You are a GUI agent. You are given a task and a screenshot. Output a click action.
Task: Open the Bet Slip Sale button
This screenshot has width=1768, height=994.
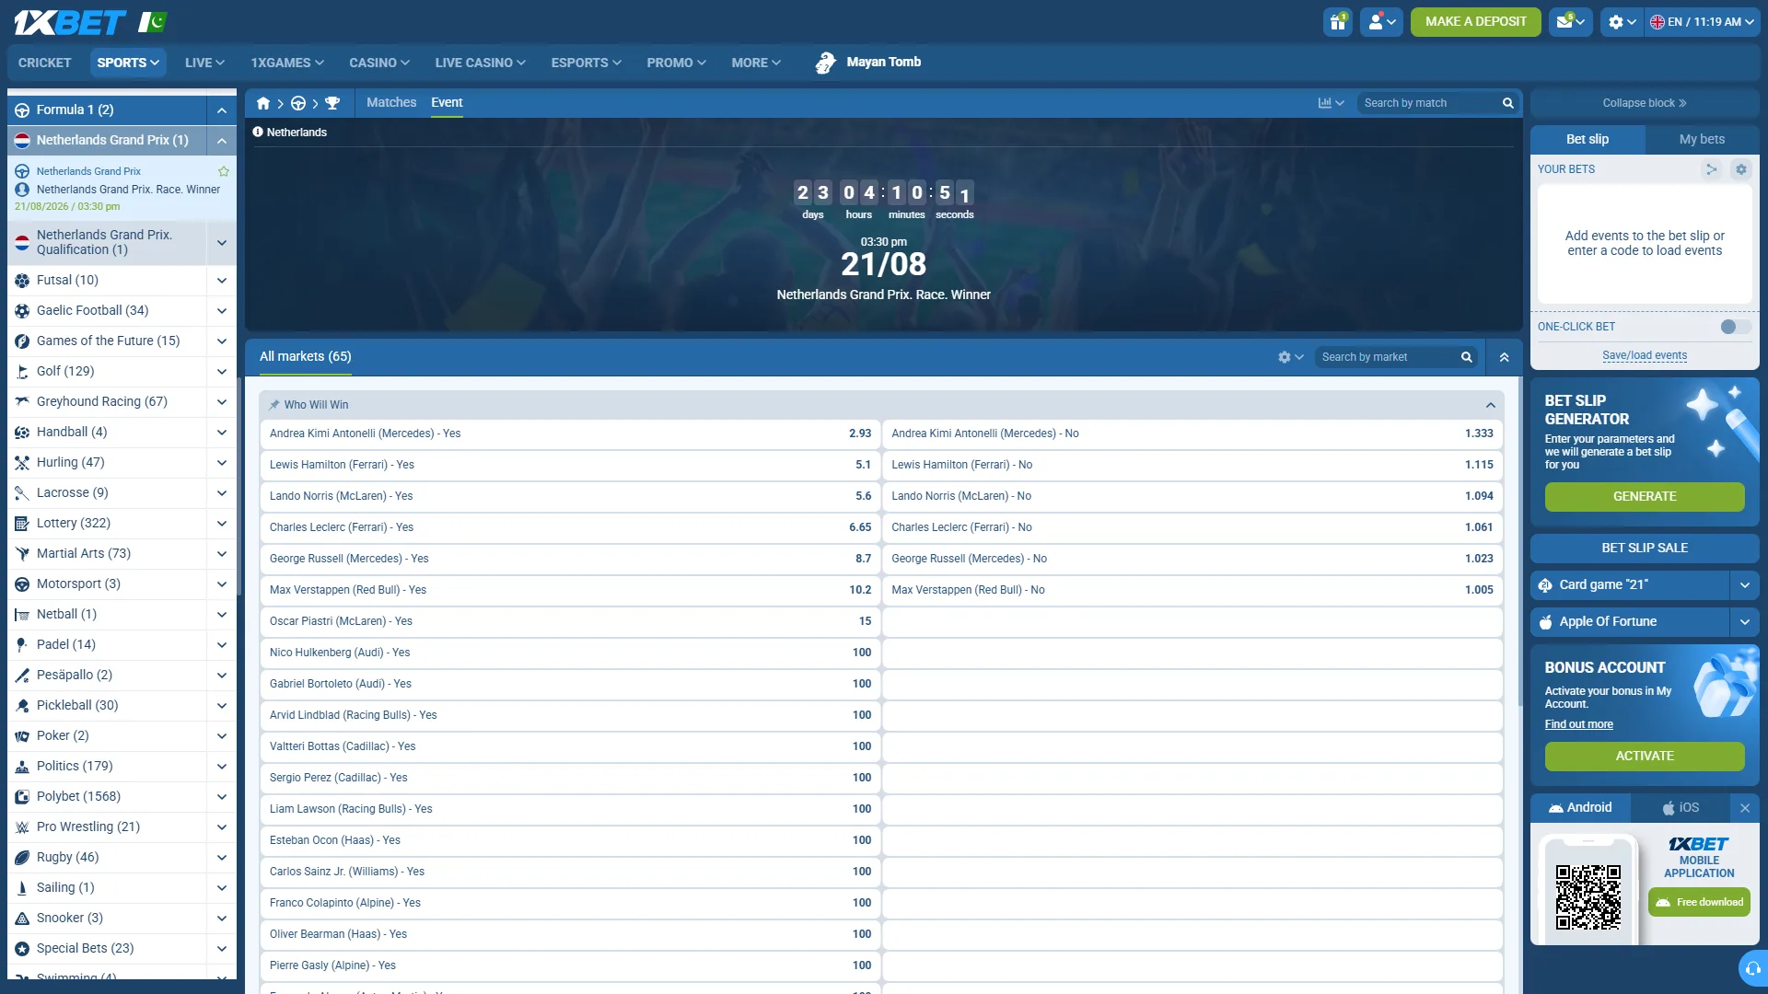pyautogui.click(x=1645, y=549)
